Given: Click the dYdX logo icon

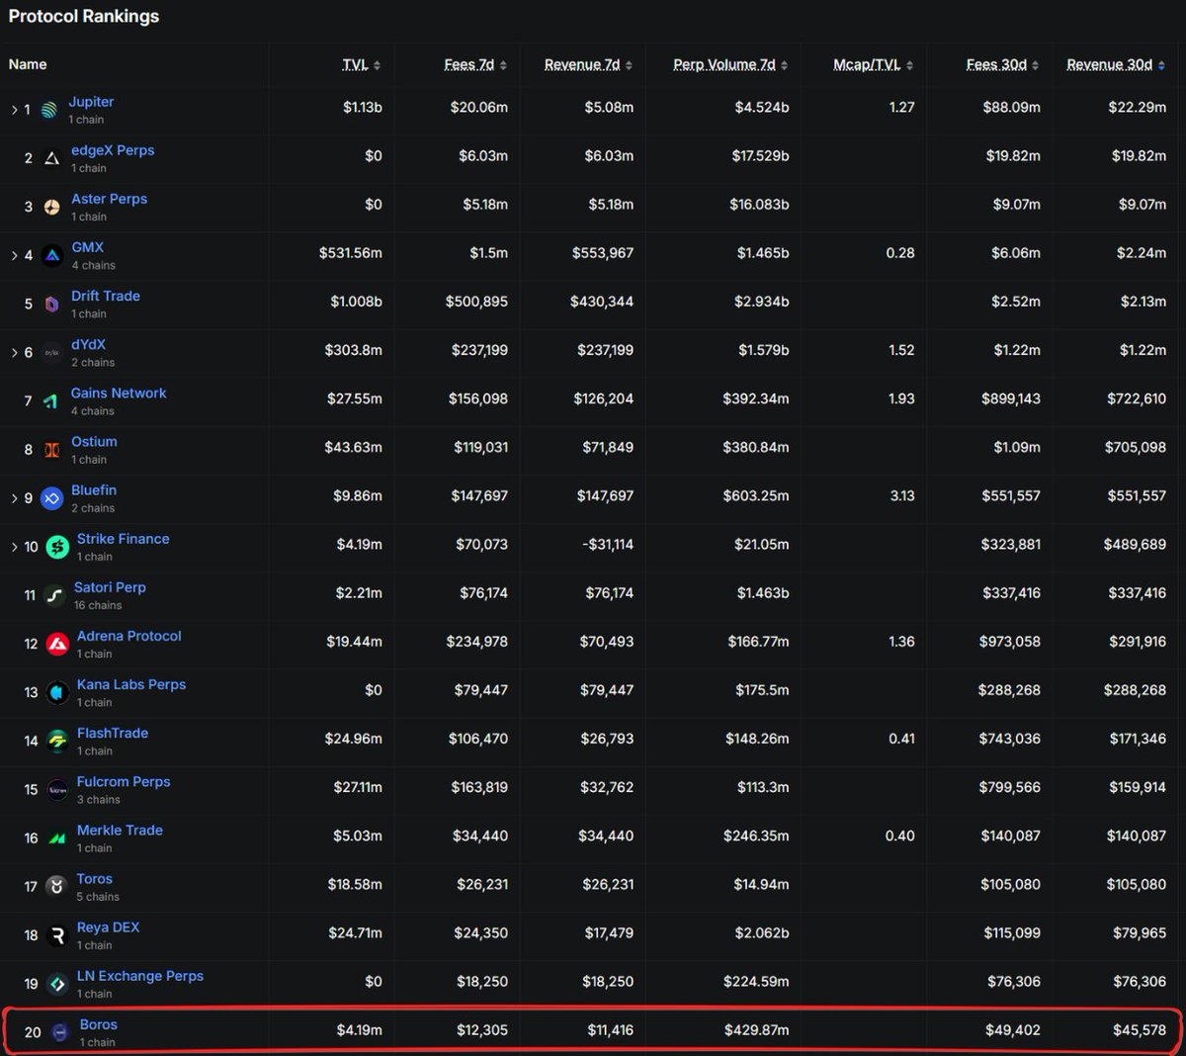Looking at the screenshot, I should tap(52, 352).
